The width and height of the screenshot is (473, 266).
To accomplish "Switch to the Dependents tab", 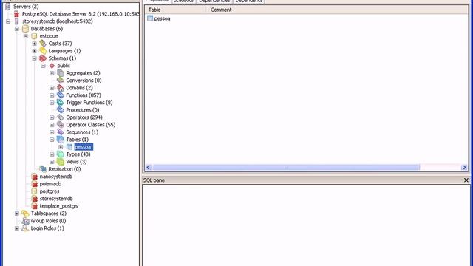I will point(249,1).
